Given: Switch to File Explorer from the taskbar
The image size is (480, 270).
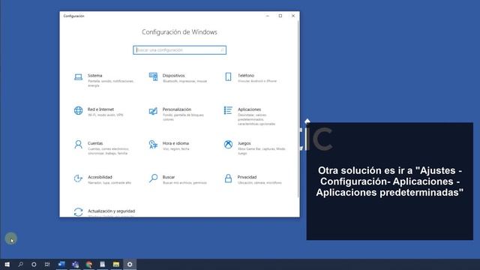Looking at the screenshot, I should coord(116,264).
